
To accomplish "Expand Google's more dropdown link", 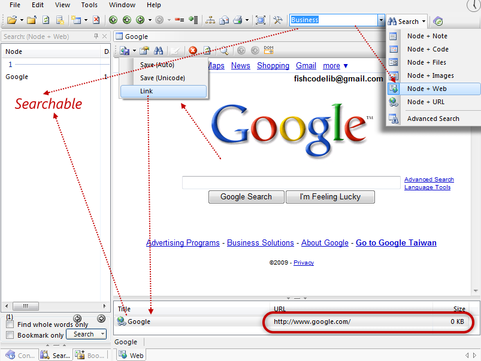I will pyautogui.click(x=335, y=66).
